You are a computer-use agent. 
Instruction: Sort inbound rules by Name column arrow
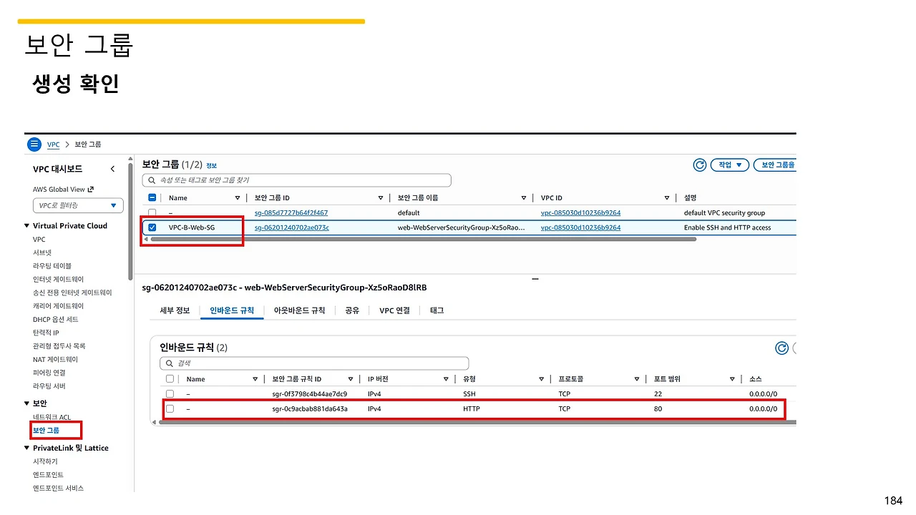[x=255, y=379]
